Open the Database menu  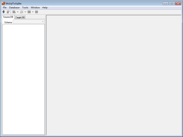14,7
